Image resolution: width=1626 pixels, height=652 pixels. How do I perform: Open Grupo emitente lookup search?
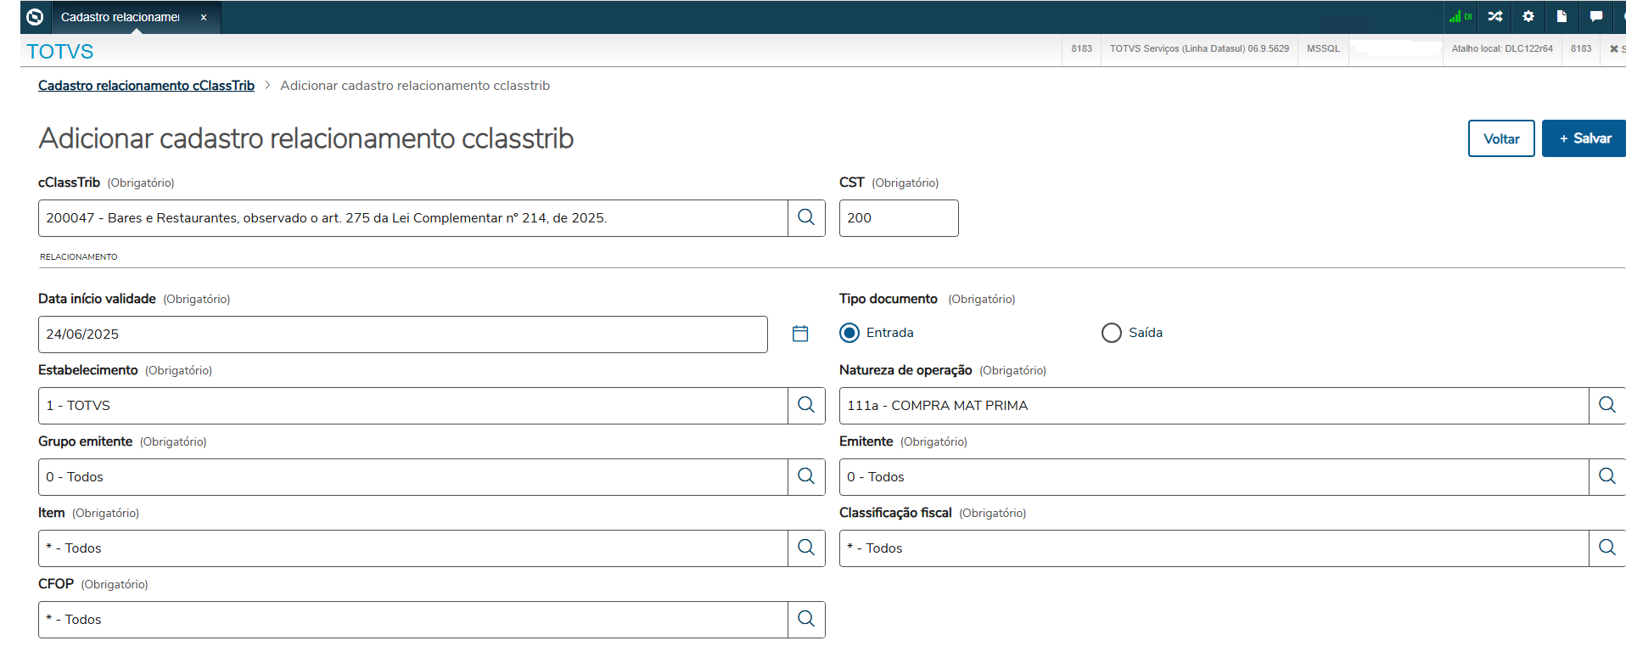coord(806,477)
